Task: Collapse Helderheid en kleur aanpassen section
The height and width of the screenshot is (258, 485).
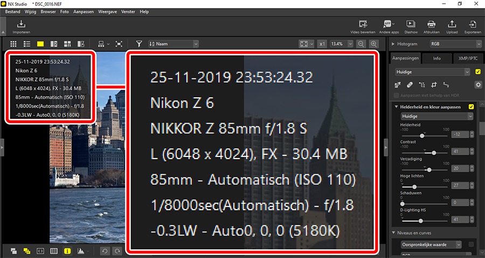Action: [x=396, y=107]
